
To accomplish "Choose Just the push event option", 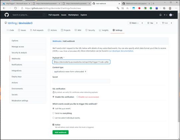I will (x=53, y=108).
